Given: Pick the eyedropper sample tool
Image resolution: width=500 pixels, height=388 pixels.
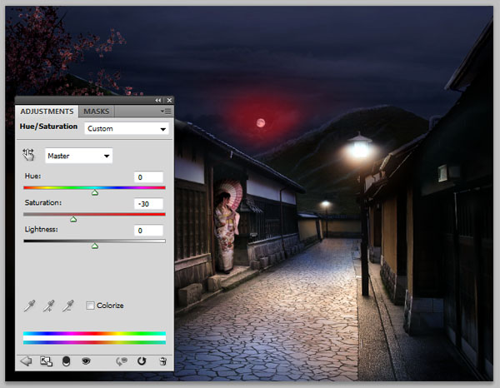Looking at the screenshot, I should (x=29, y=306).
